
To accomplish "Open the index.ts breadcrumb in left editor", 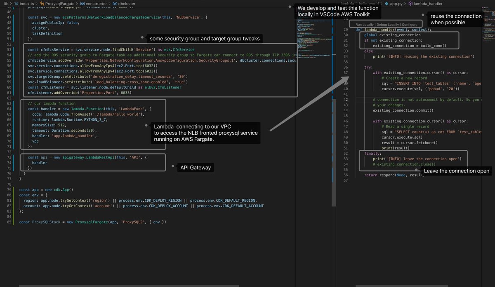I will tap(27, 3).
